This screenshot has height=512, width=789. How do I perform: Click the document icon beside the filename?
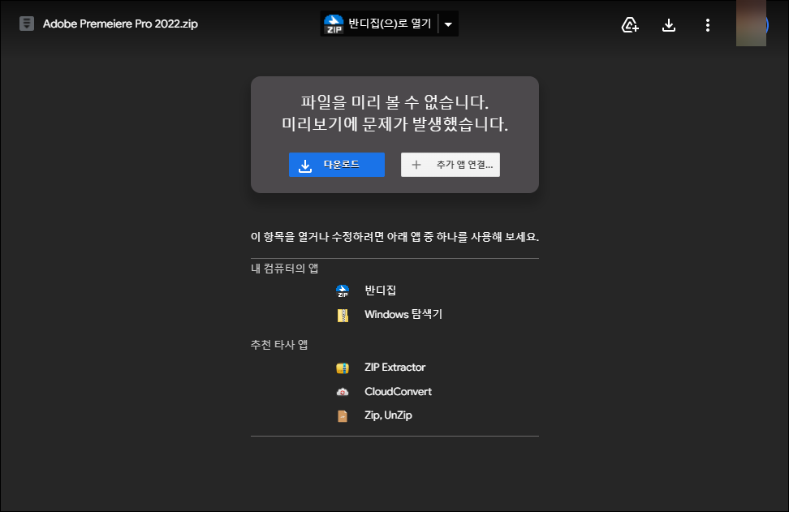[27, 24]
